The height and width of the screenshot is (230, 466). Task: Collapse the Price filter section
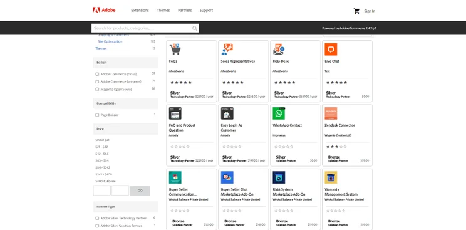[x=125, y=129]
